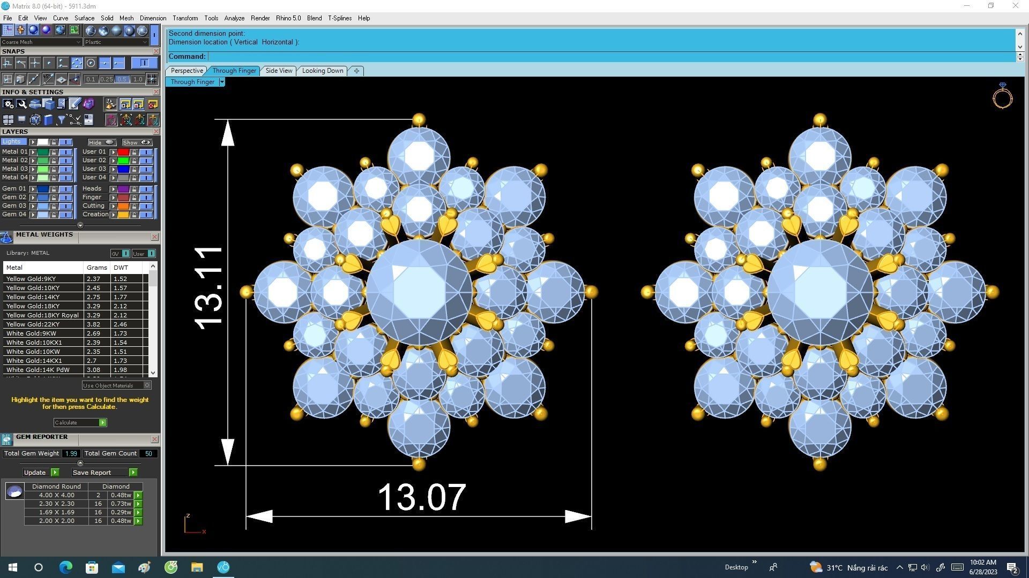Enable the center snap icon

(91, 63)
